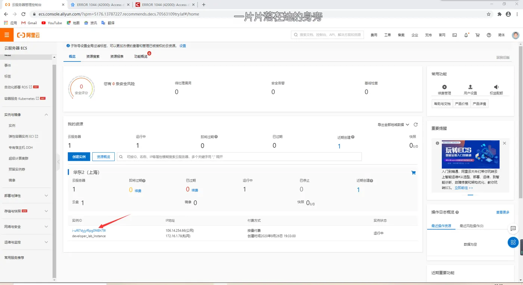Close the 玩转ECS reminder card

tap(504, 143)
